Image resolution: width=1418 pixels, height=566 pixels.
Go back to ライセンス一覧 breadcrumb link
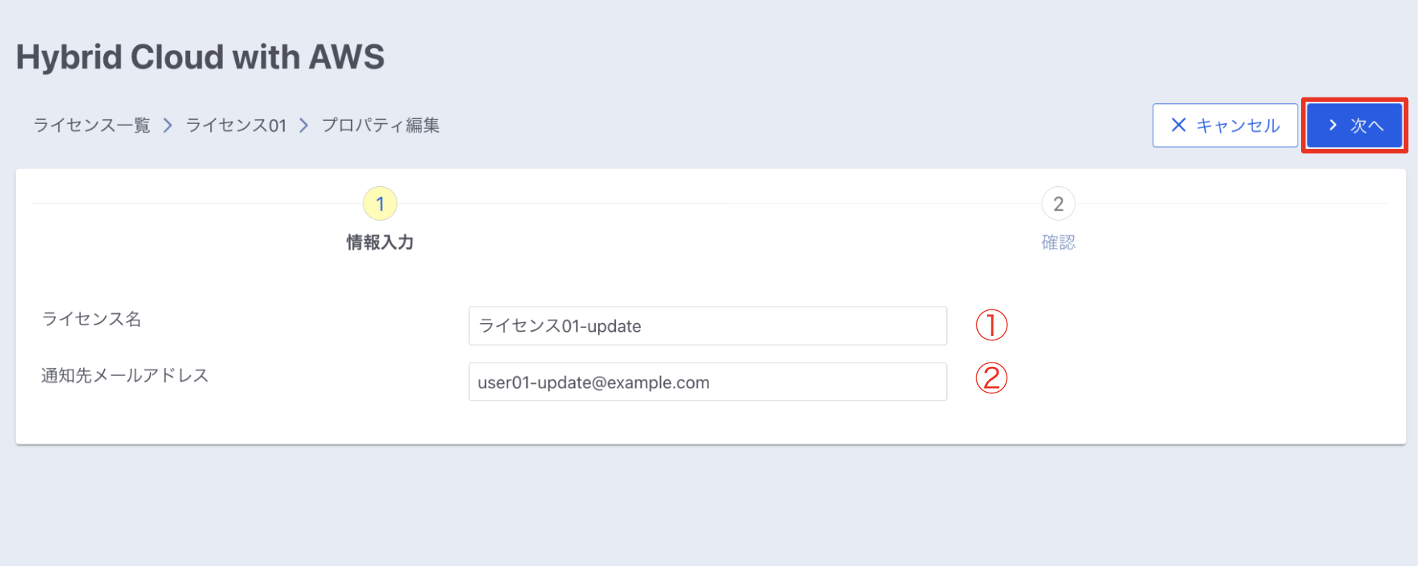pyautogui.click(x=92, y=125)
